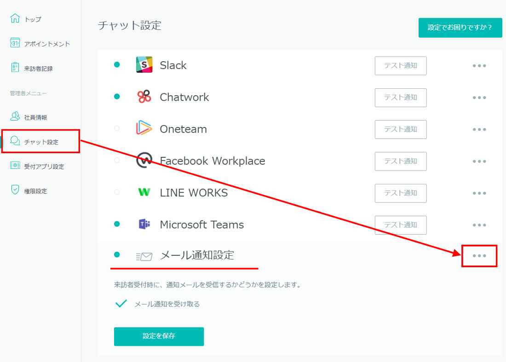Click the Slack logo icon
The image size is (506, 362).
(144, 65)
